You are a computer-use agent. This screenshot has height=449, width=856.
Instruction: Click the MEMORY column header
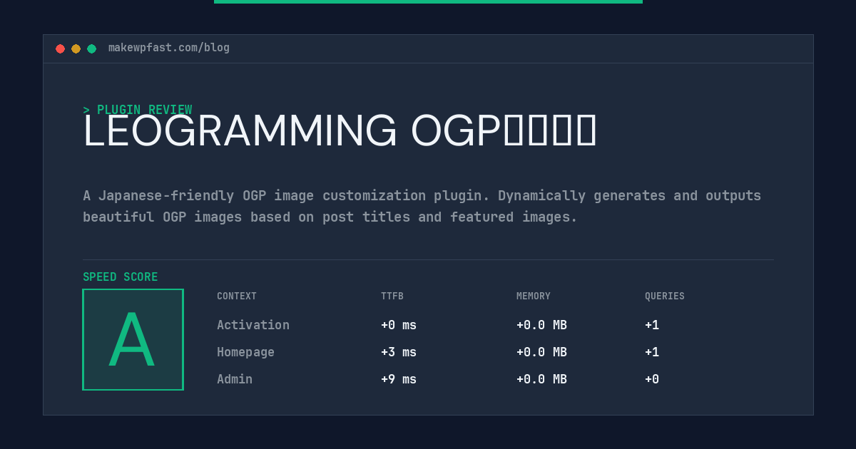point(534,296)
